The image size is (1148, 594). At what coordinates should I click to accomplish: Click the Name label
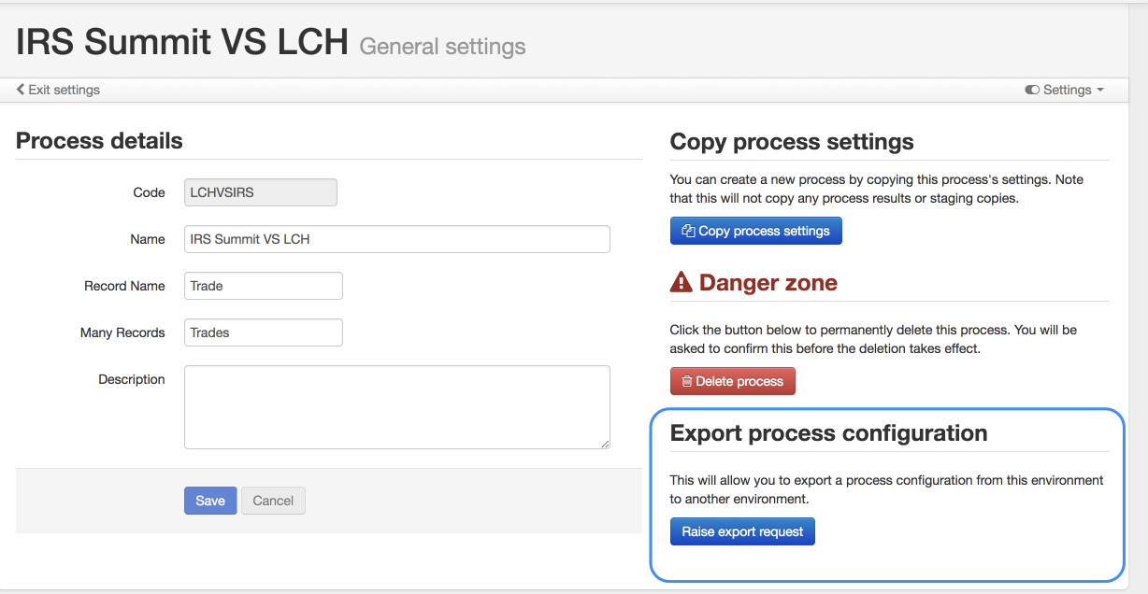pos(148,239)
